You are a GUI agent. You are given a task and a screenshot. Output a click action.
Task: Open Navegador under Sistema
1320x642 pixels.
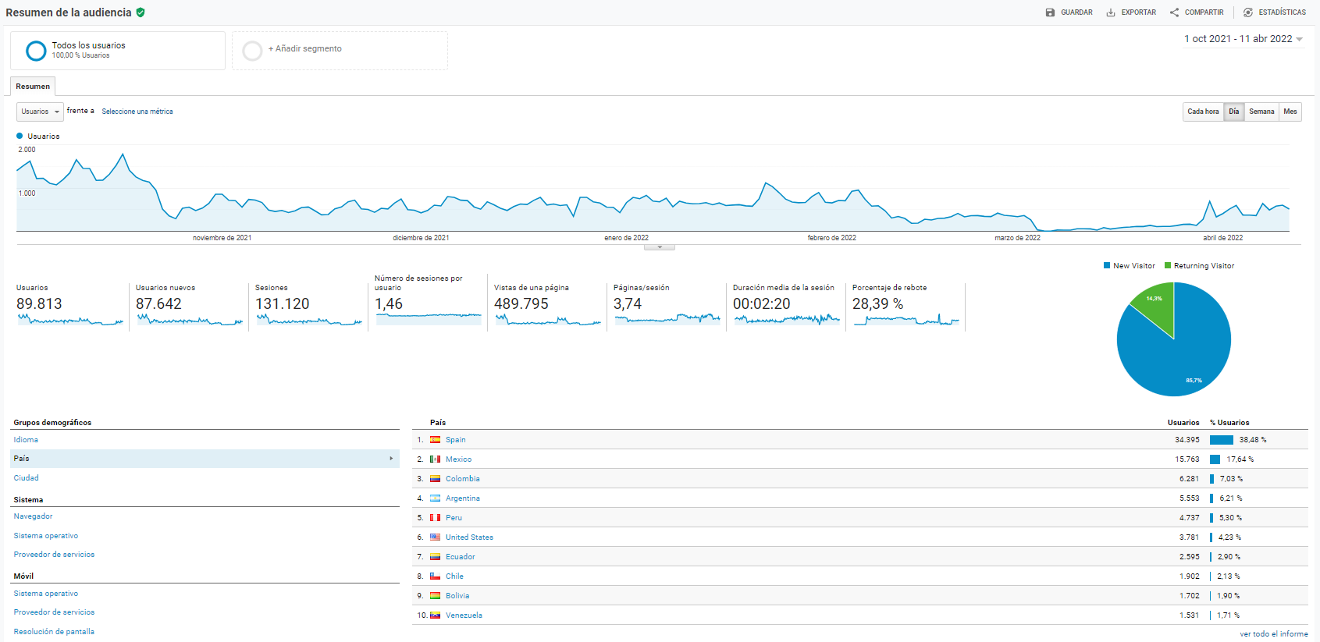33,516
